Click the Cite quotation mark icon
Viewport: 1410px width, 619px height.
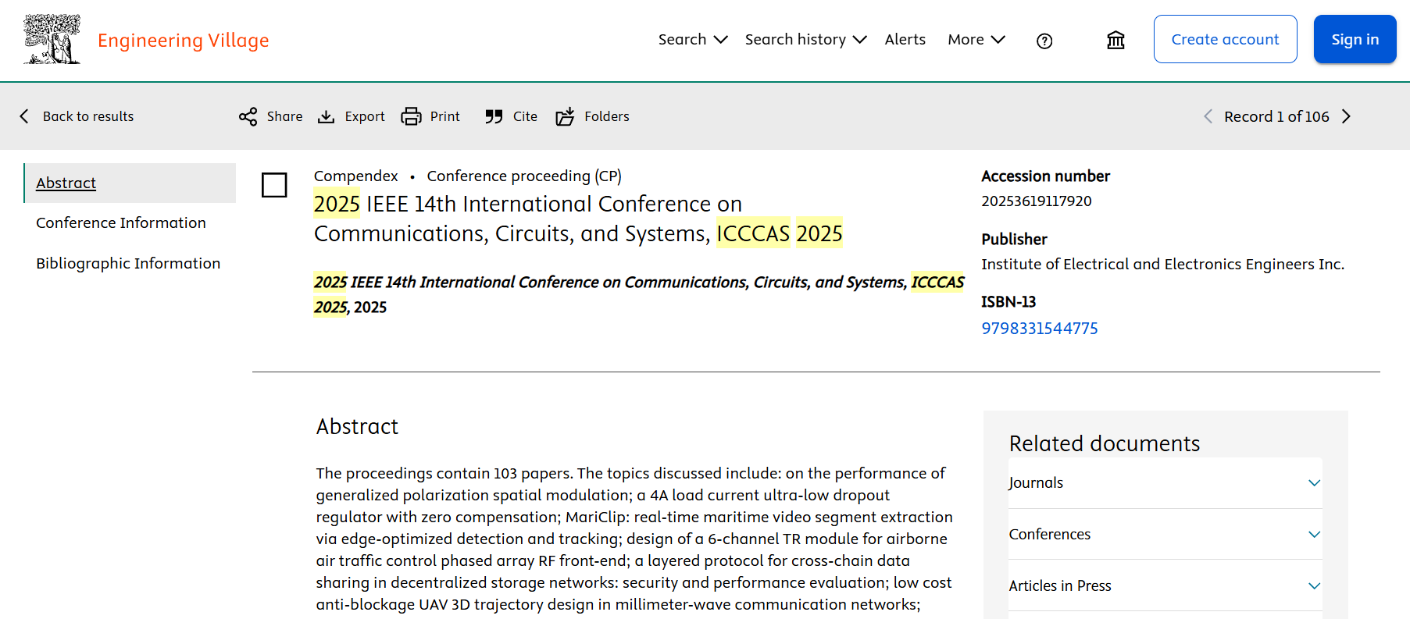(x=494, y=117)
